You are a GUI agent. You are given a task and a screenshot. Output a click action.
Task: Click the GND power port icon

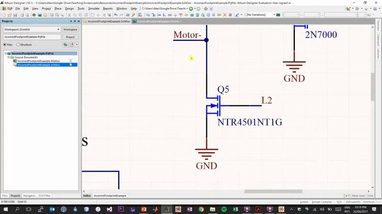pyautogui.click(x=175, y=15)
